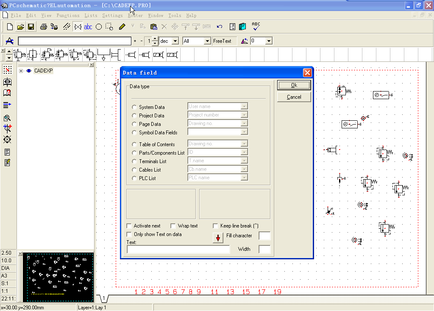Click the text rotation angle icon
434x311 pixels.
click(x=245, y=41)
